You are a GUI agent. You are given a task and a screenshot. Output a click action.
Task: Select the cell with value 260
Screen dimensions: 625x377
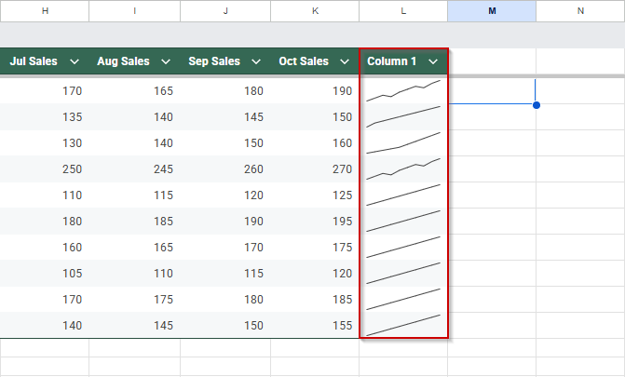(225, 169)
